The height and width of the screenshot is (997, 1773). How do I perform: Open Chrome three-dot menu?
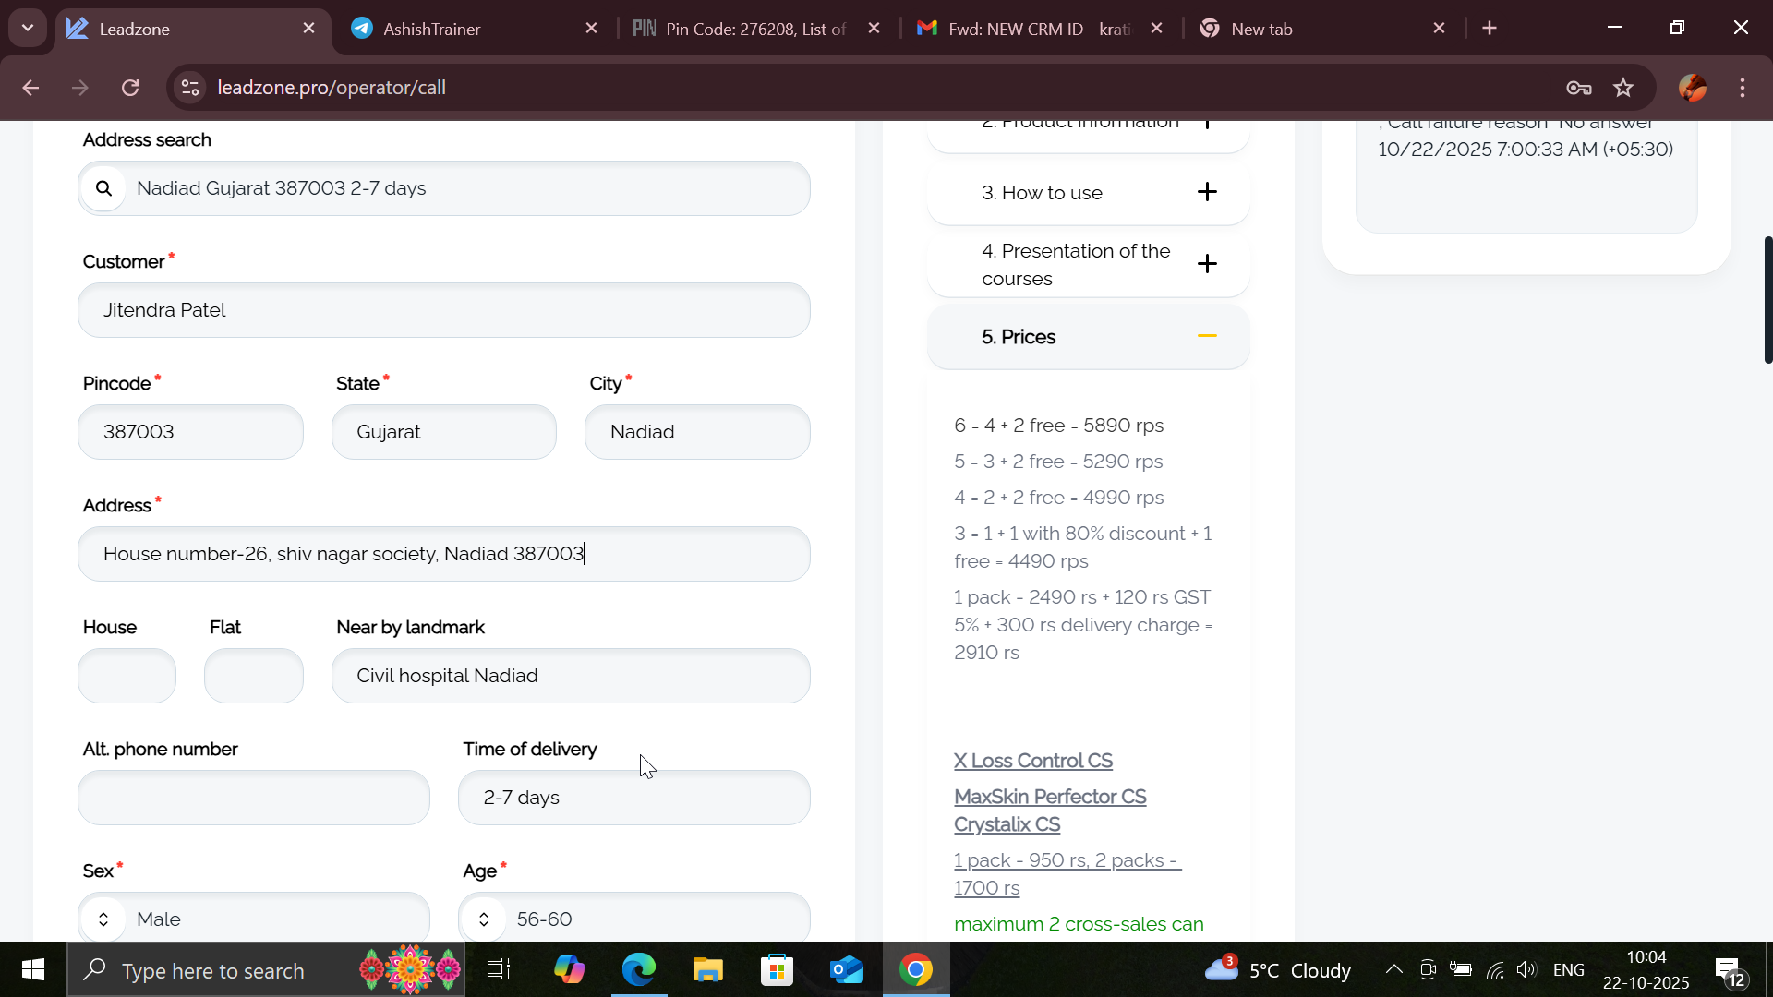(1743, 88)
